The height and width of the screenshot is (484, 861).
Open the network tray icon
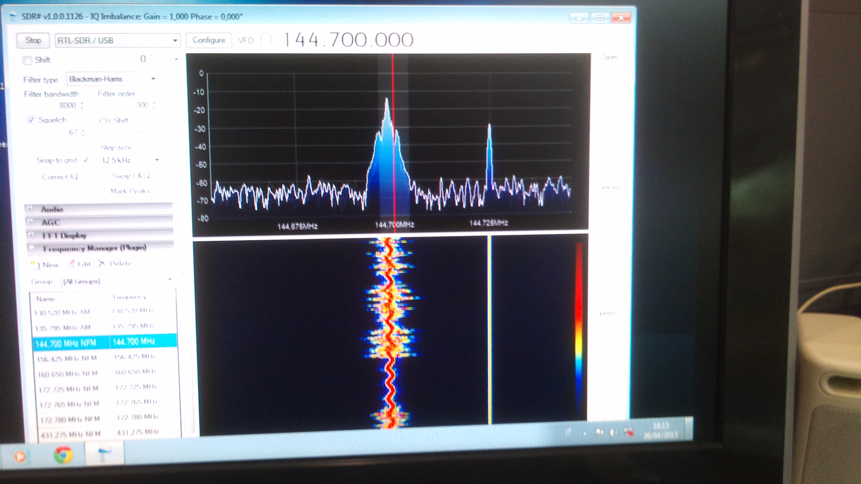coord(629,432)
